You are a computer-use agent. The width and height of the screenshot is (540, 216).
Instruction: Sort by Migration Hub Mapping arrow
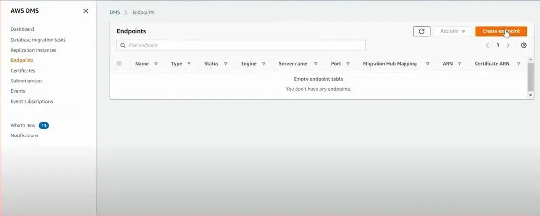point(428,64)
